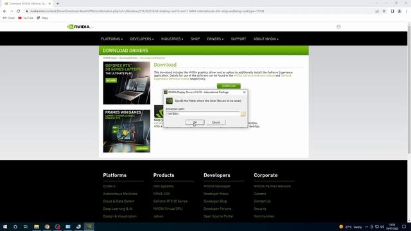Viewport: 411px width, 231px height.
Task: Click the share page icon in address bar
Action: click(377, 12)
